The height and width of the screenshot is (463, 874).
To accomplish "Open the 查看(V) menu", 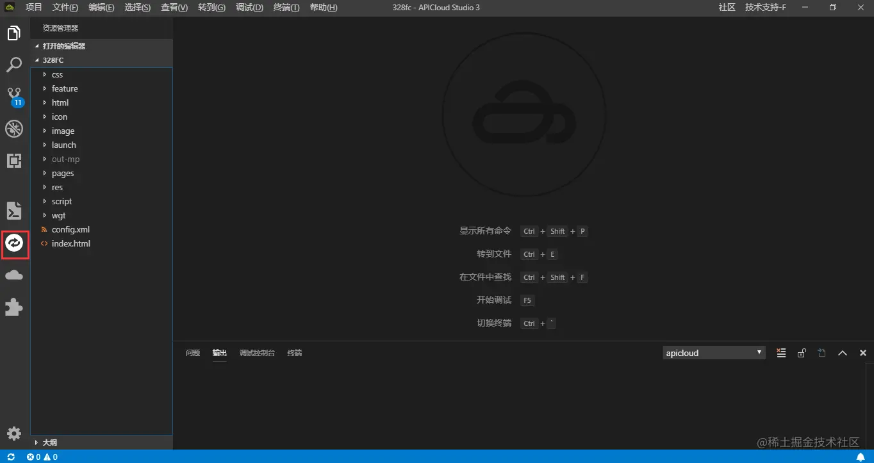I will (174, 7).
